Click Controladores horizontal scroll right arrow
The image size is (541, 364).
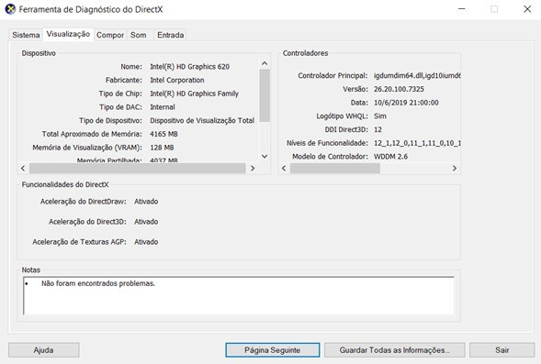[455, 169]
